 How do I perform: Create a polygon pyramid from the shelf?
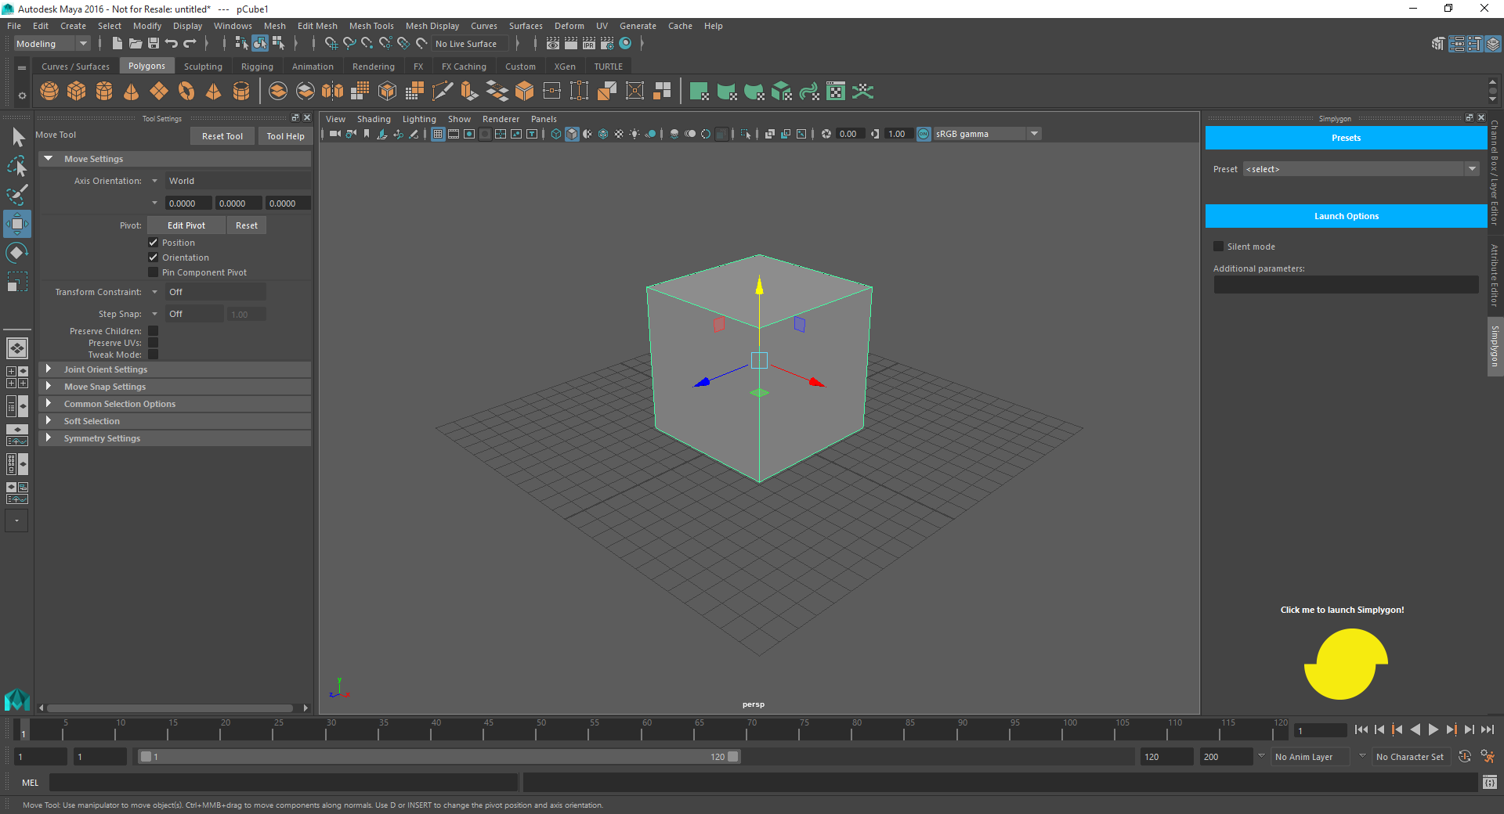pos(213,91)
